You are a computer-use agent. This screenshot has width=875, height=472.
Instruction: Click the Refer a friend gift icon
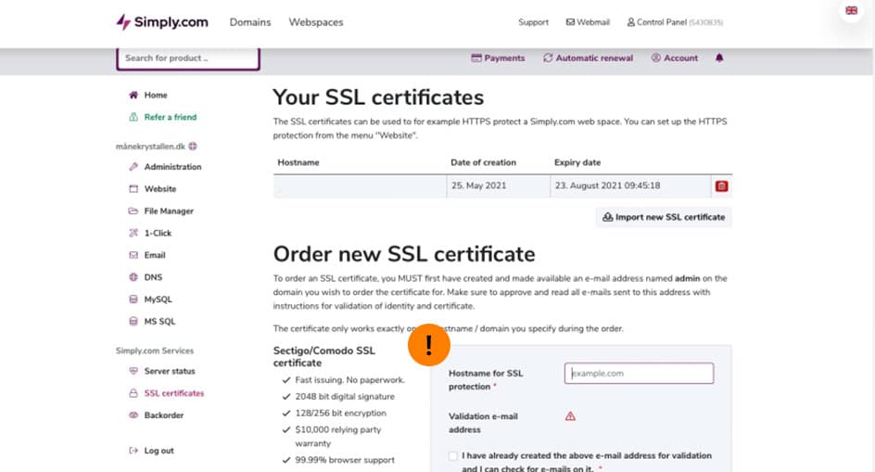coord(133,117)
